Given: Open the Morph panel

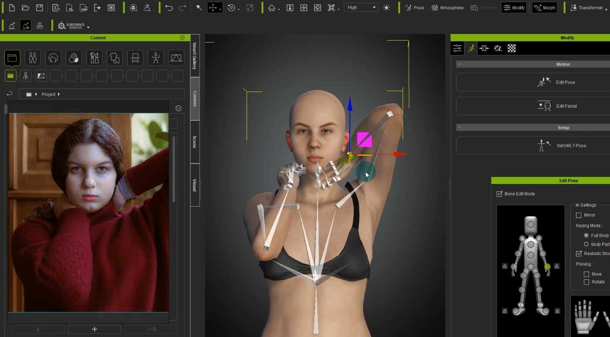Looking at the screenshot, I should click(545, 7).
